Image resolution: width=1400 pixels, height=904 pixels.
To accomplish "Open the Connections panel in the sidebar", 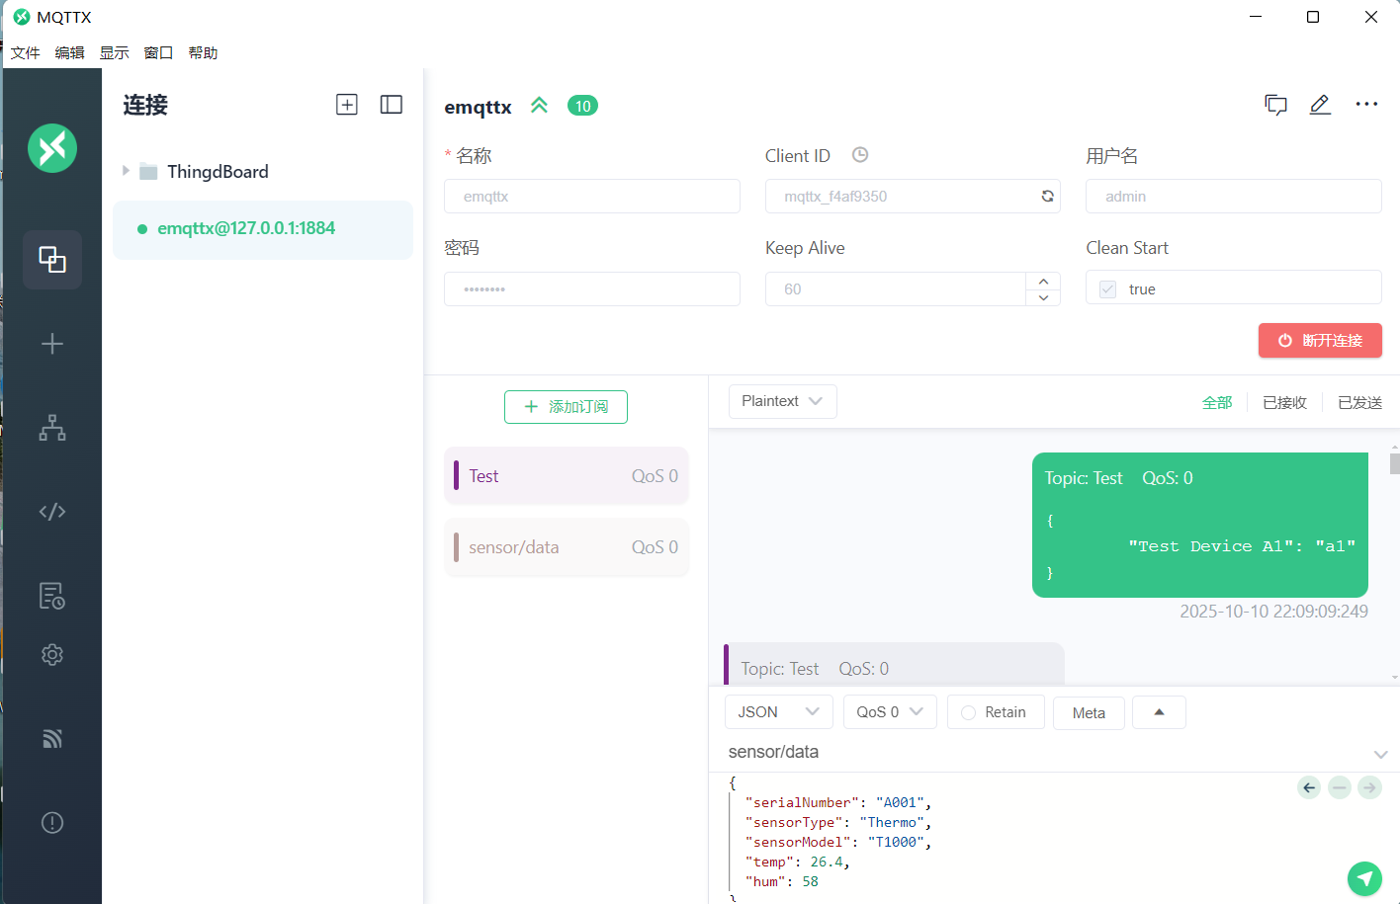I will tap(51, 260).
